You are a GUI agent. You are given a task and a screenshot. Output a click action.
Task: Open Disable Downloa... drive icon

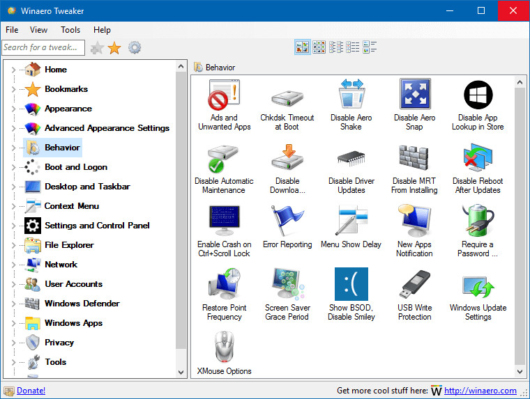pyautogui.click(x=287, y=159)
